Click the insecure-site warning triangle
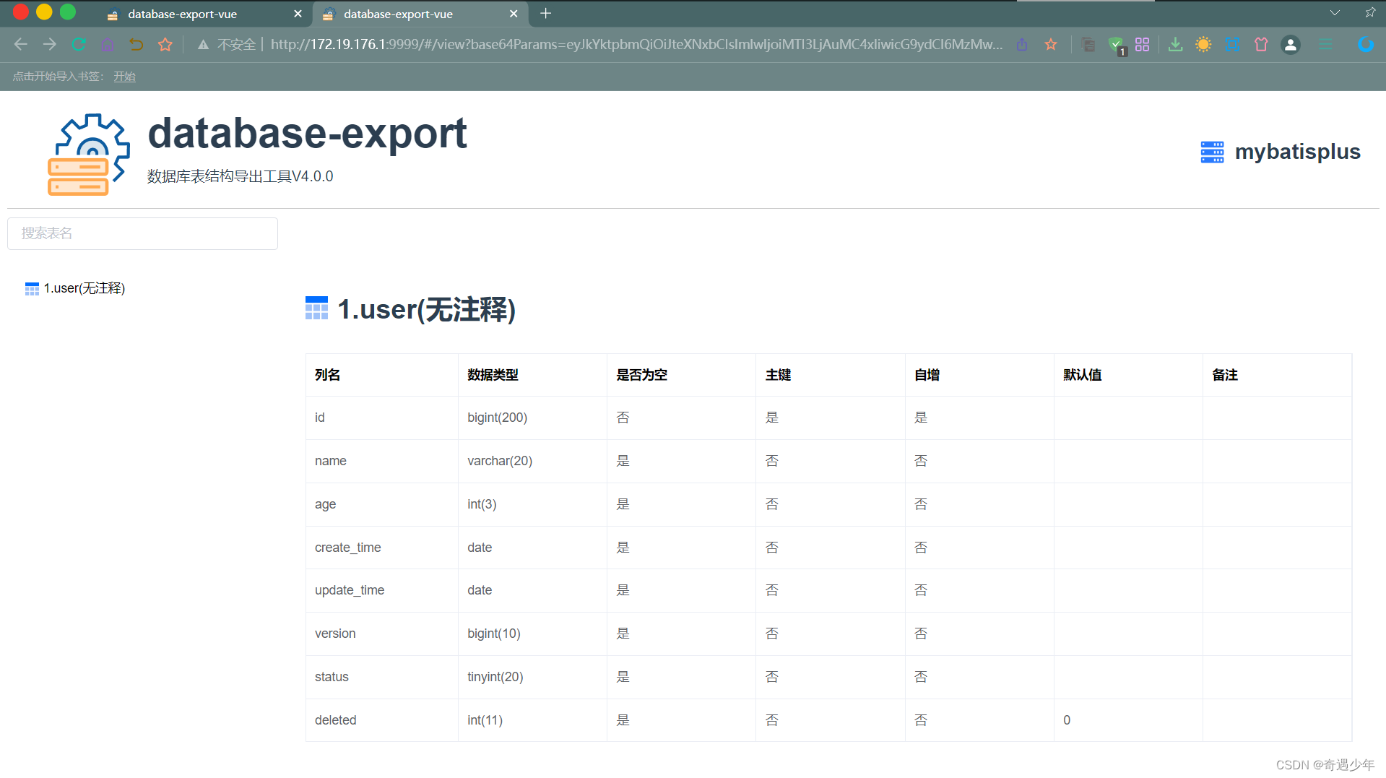 [x=204, y=45]
